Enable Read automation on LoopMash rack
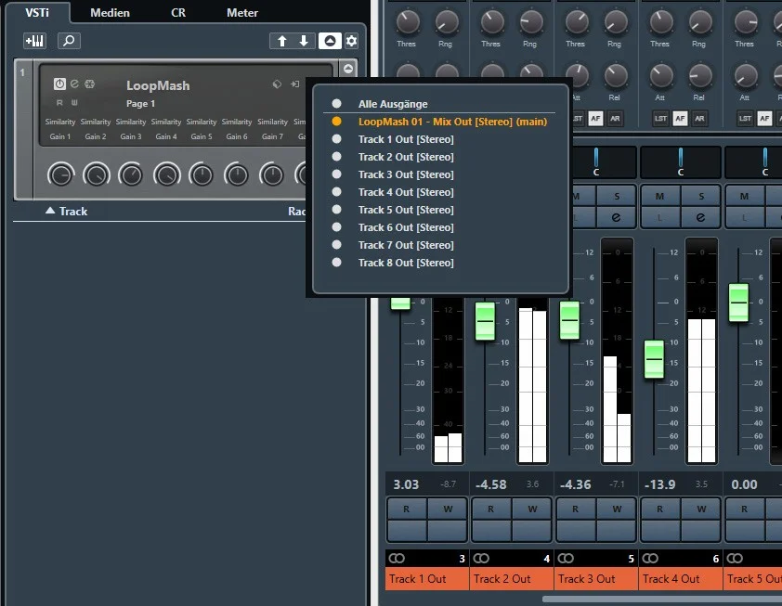This screenshot has height=606, width=782. 59,103
